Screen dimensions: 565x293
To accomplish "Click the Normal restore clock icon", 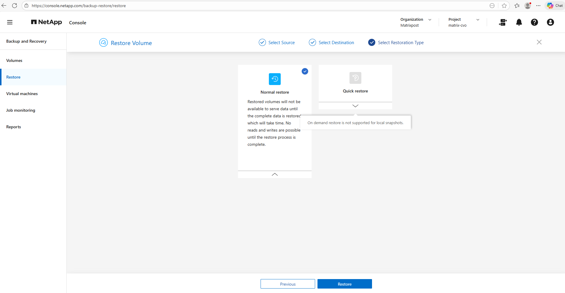I will point(275,79).
